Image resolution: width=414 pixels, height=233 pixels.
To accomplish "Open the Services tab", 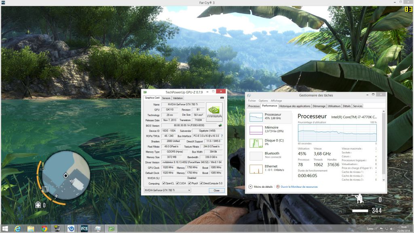I will [x=358, y=106].
